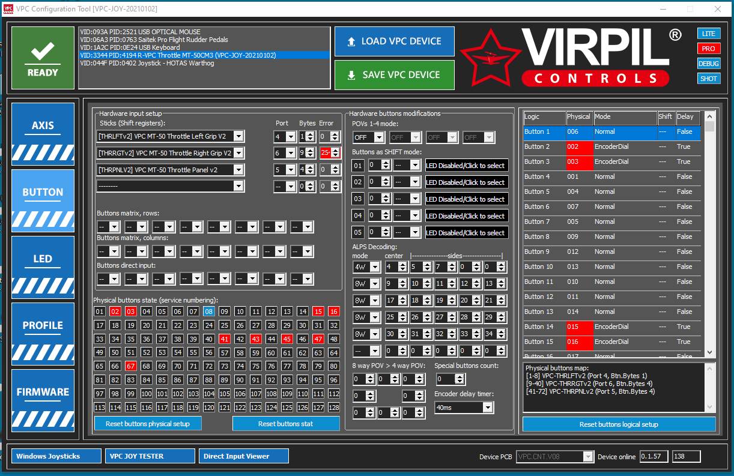Toggle LITE mode button
The image size is (734, 476).
coord(709,34)
